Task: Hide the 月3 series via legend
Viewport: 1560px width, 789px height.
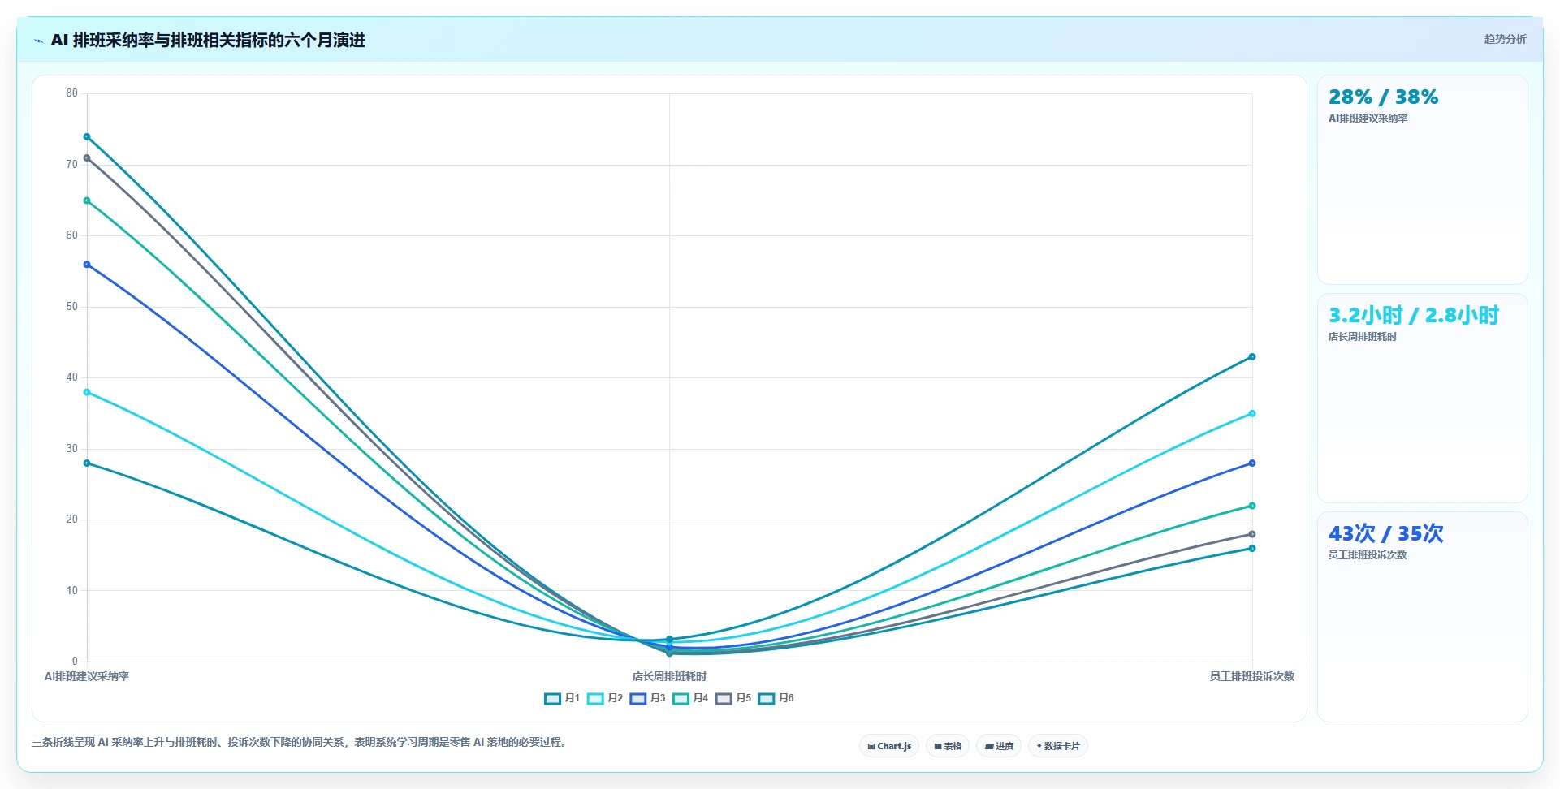Action: pos(647,698)
